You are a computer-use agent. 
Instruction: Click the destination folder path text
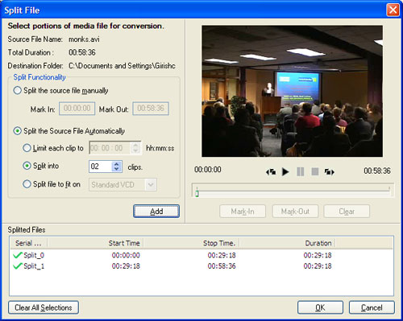[x=122, y=66]
